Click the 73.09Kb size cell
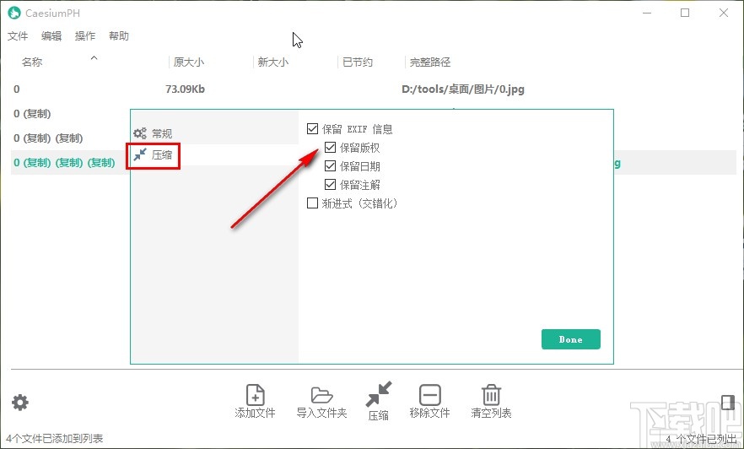744x449 pixels. tap(185, 89)
